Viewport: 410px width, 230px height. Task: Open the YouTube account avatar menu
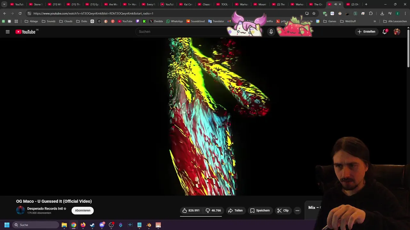397,32
